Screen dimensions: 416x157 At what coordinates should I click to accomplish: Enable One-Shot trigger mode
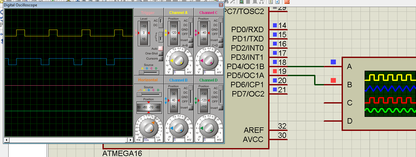pyautogui.click(x=161, y=54)
